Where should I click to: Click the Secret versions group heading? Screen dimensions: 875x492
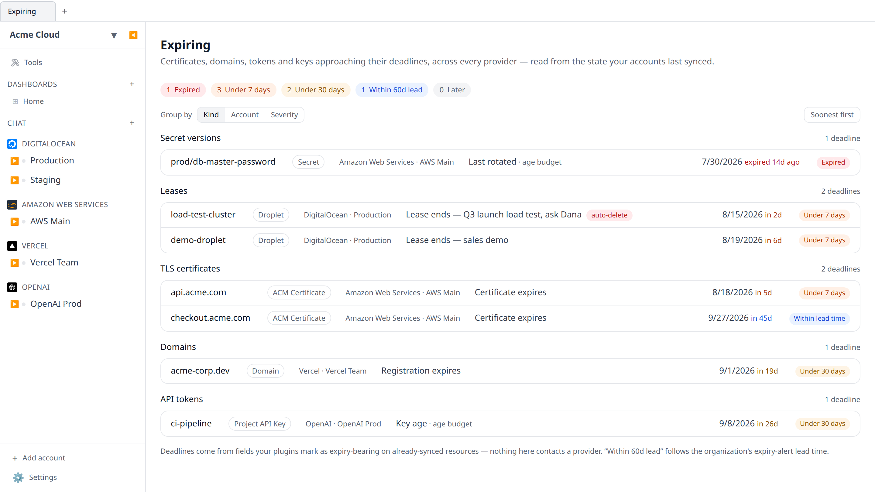(190, 138)
